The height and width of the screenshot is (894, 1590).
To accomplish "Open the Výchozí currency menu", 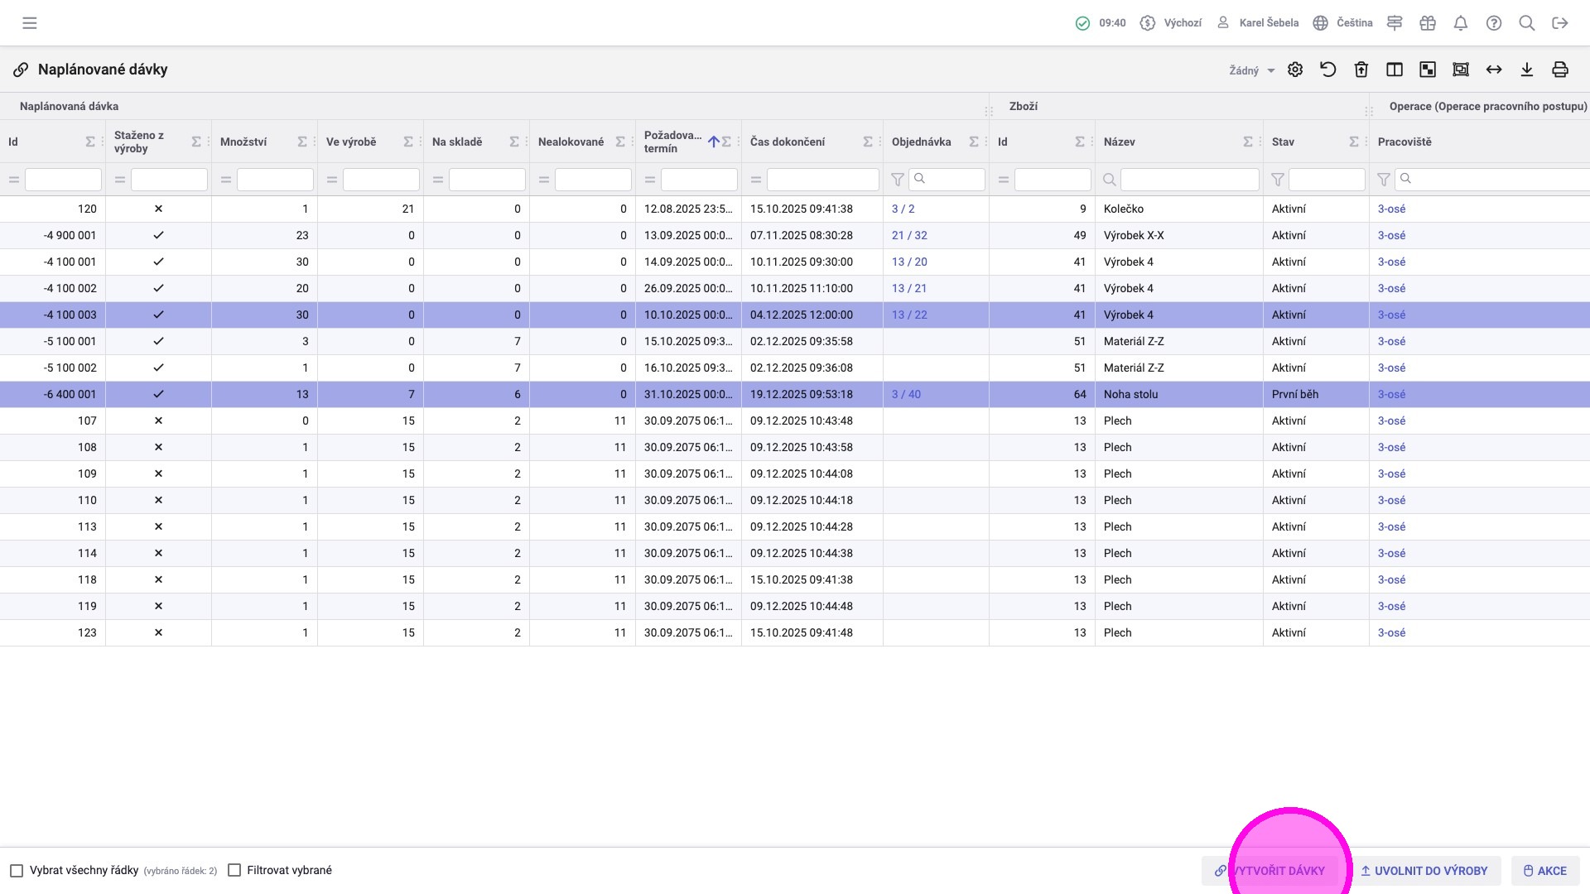I will [x=1171, y=23].
